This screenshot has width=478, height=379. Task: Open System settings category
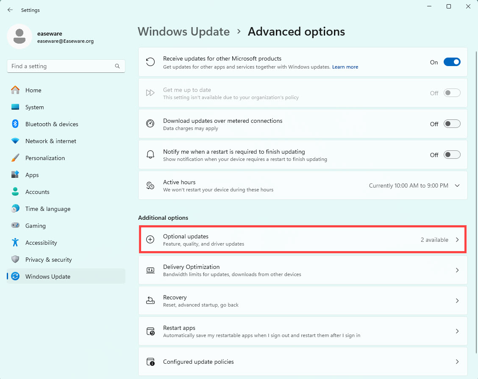[66, 107]
